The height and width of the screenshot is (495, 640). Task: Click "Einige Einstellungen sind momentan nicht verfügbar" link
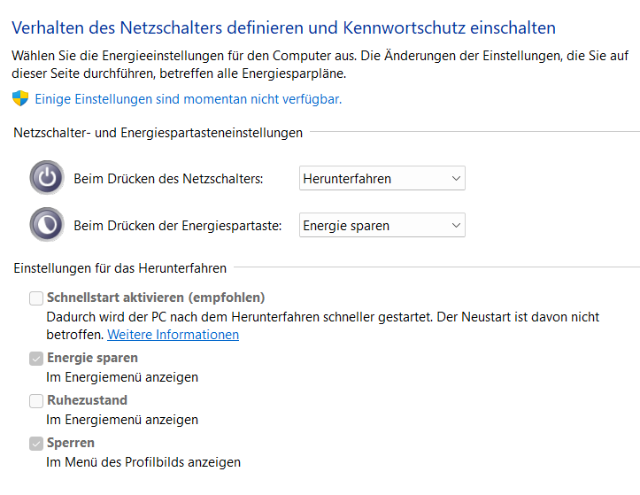coord(188,99)
